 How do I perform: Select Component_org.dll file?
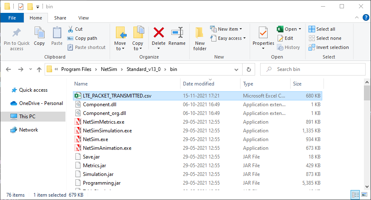pos(198,113)
